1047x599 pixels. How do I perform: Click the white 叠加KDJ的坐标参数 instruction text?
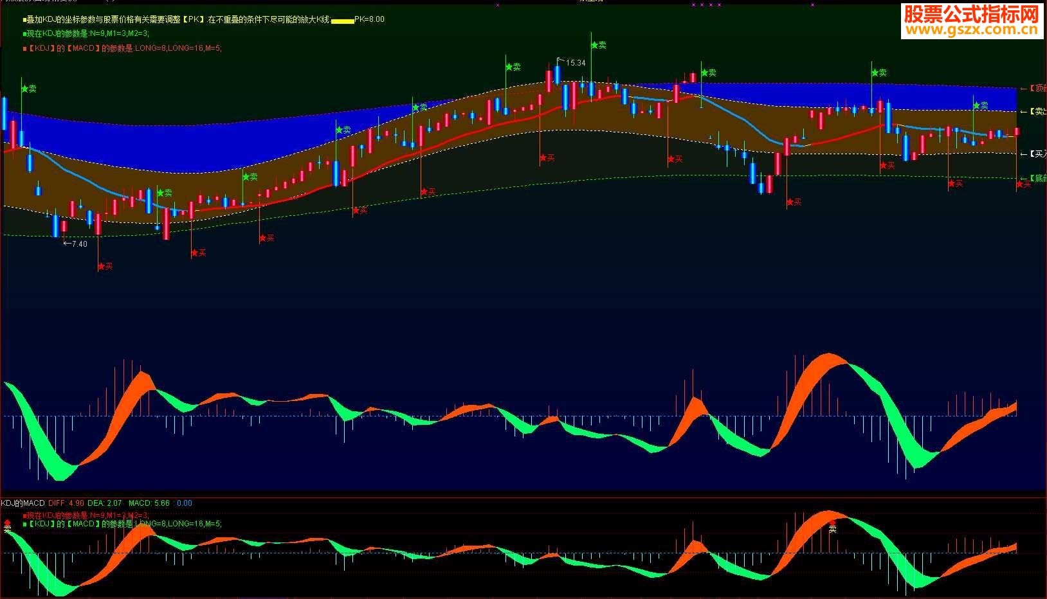(176, 19)
